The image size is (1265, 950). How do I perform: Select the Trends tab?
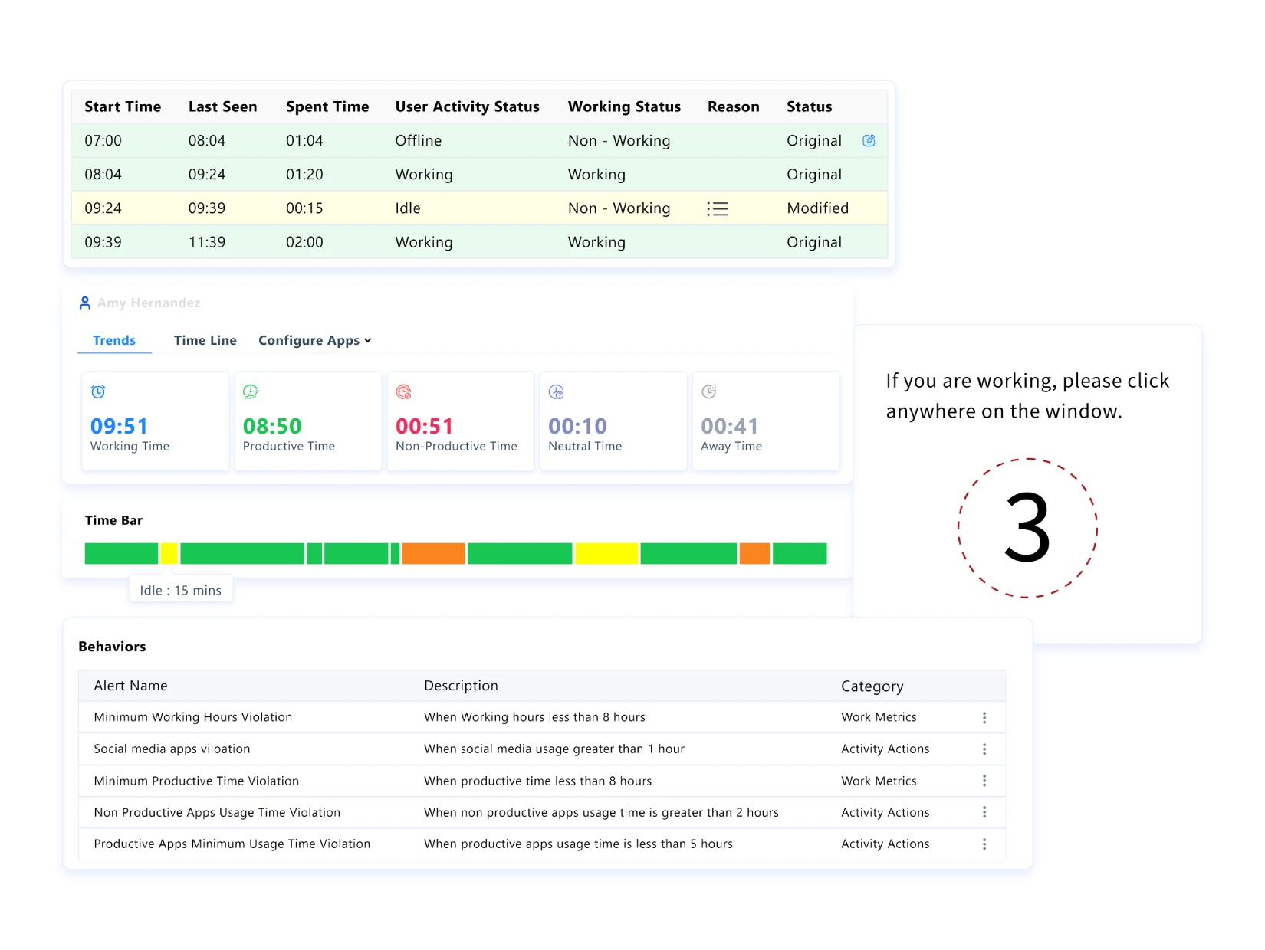(113, 340)
